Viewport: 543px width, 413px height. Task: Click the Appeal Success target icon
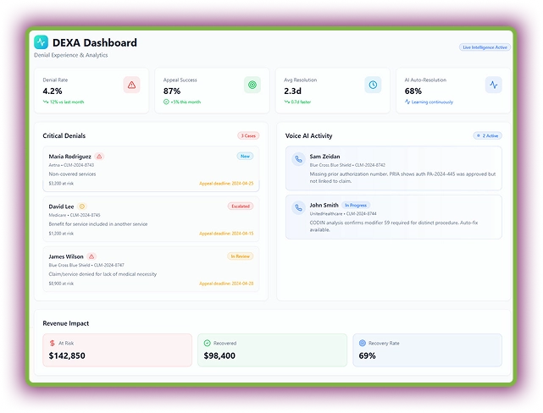pos(252,85)
